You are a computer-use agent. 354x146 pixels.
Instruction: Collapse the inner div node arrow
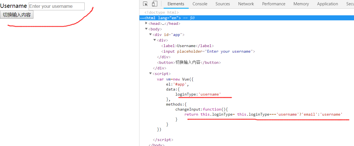(x=155, y=40)
